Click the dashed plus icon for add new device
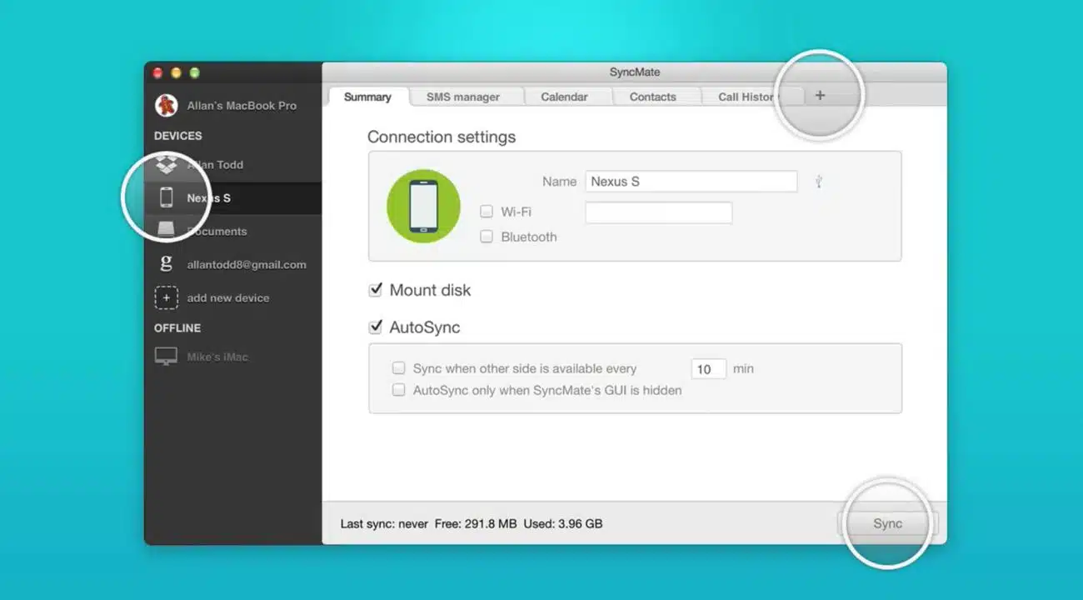 (167, 297)
